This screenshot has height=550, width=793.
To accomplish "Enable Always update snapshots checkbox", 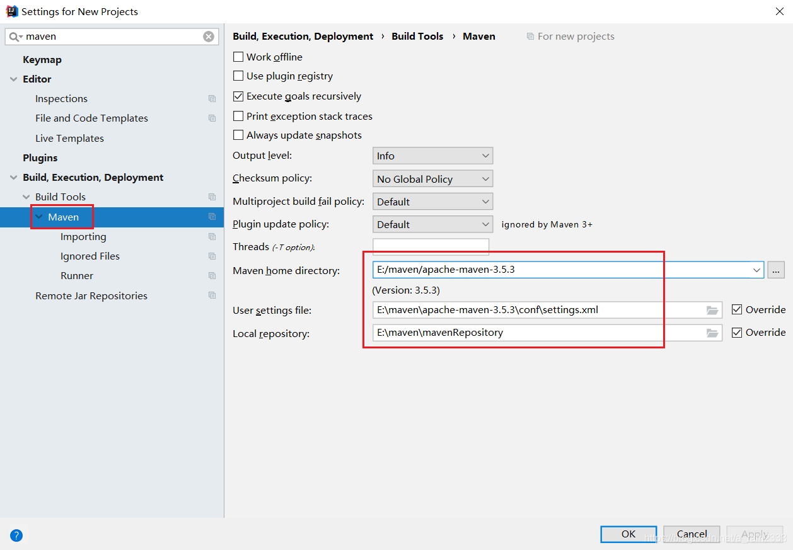I will [x=238, y=135].
